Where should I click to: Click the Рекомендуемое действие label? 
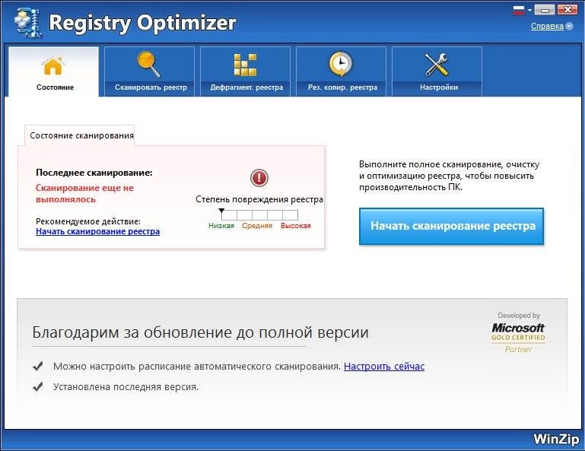click(x=88, y=221)
